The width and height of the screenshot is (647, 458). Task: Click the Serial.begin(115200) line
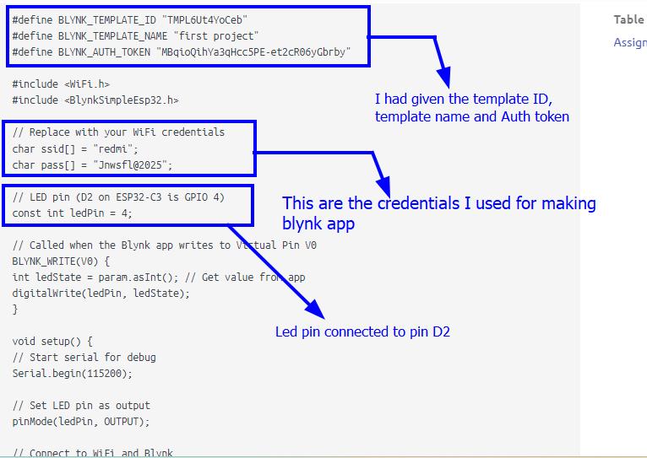click(72, 374)
